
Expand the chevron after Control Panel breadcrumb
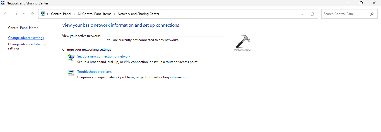(74, 14)
